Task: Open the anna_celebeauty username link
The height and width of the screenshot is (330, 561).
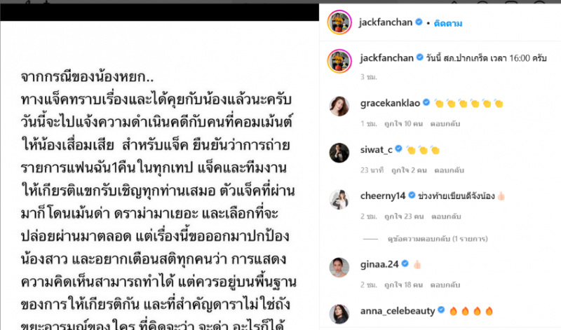Action: point(398,311)
